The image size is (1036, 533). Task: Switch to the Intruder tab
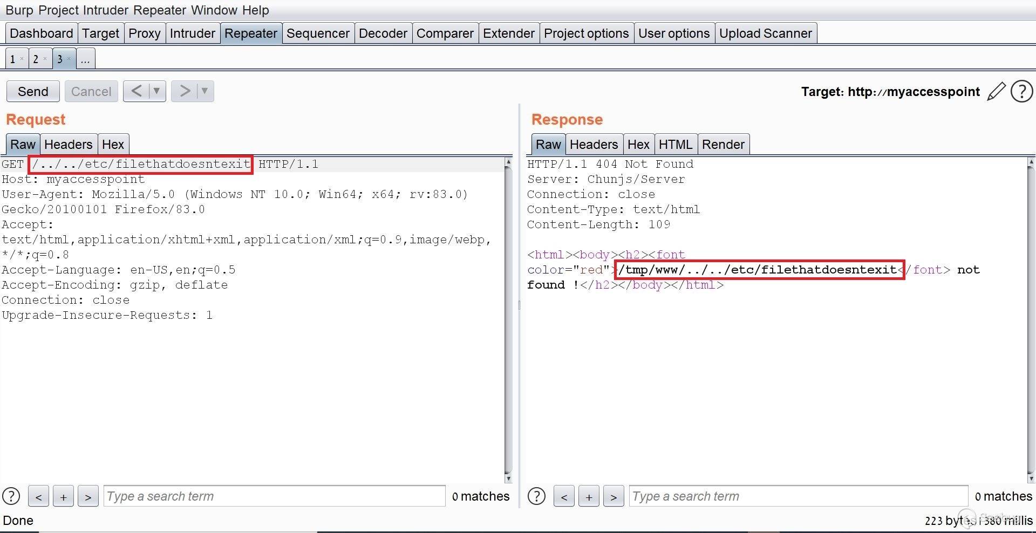[193, 33]
